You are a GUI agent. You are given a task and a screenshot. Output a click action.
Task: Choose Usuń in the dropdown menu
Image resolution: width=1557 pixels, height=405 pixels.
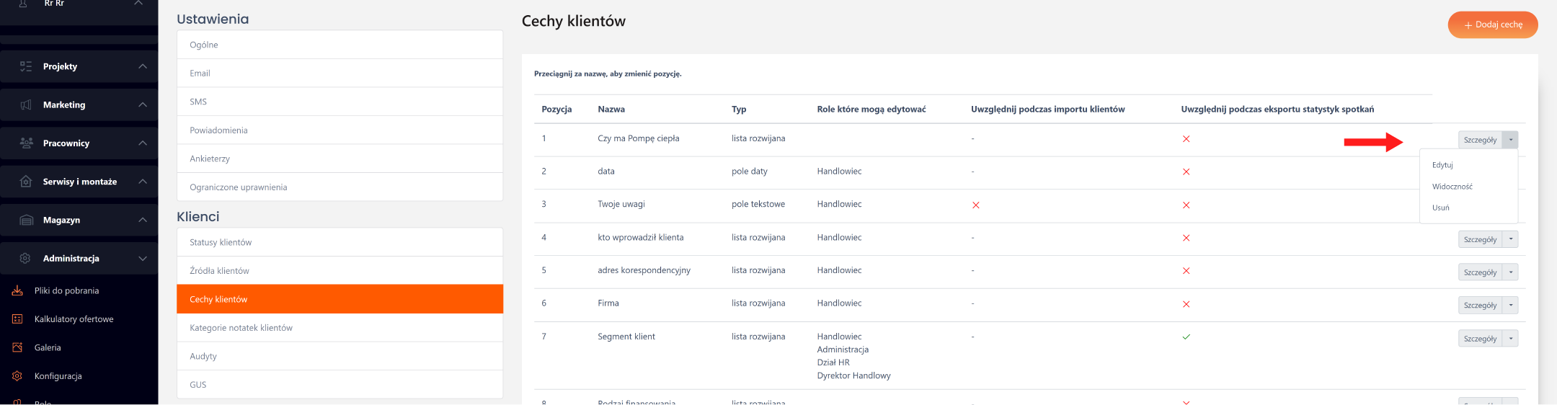click(x=1440, y=208)
